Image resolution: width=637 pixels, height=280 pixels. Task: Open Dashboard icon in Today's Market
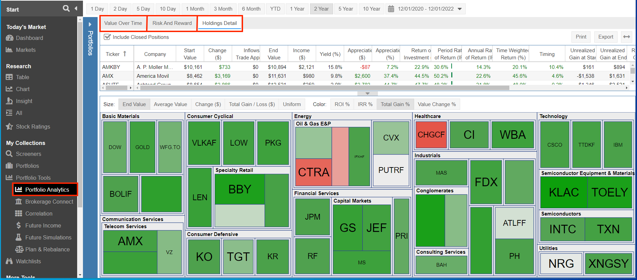coord(9,38)
